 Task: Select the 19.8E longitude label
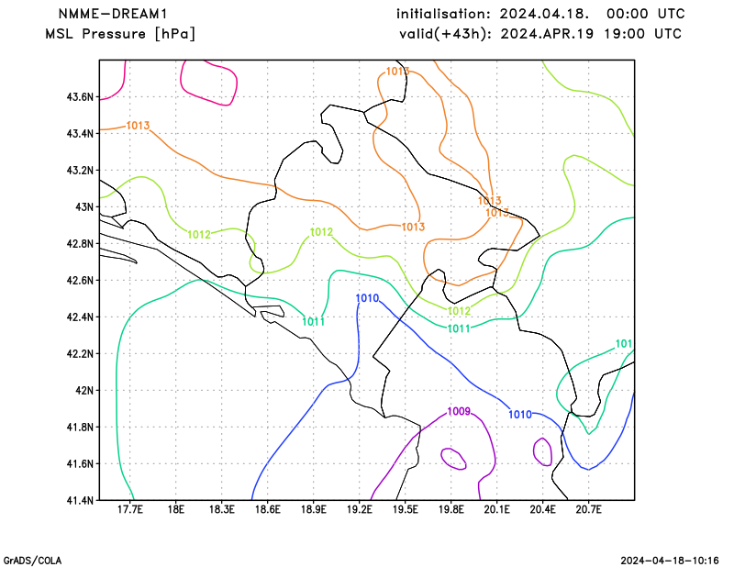pyautogui.click(x=451, y=509)
